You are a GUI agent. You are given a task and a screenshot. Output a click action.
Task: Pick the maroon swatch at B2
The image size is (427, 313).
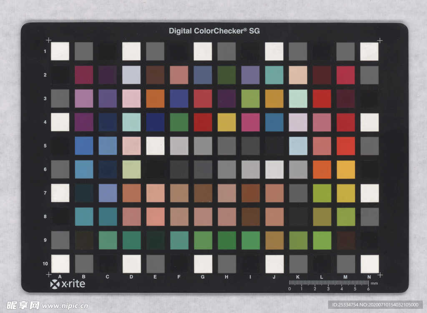tap(84, 75)
